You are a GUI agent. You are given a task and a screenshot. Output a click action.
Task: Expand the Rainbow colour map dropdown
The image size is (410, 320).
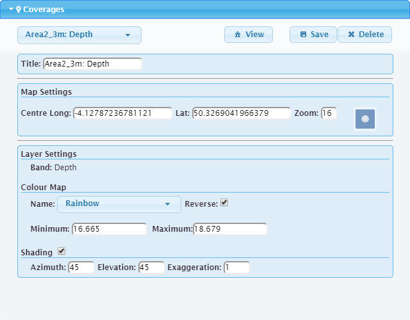point(119,204)
